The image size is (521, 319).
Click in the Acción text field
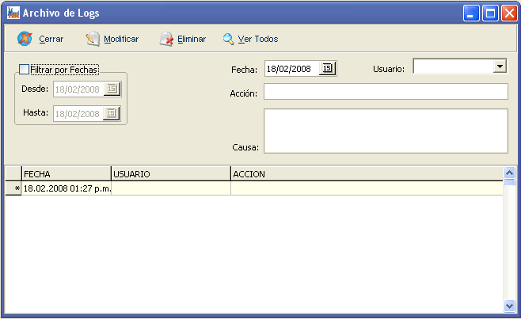[x=386, y=92]
